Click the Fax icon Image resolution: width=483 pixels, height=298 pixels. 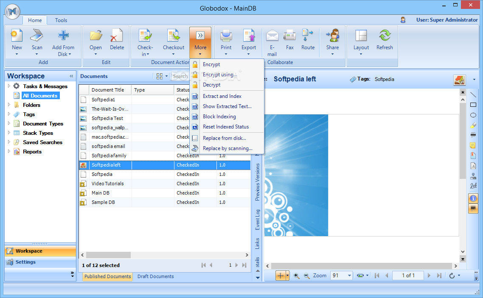coord(289,35)
